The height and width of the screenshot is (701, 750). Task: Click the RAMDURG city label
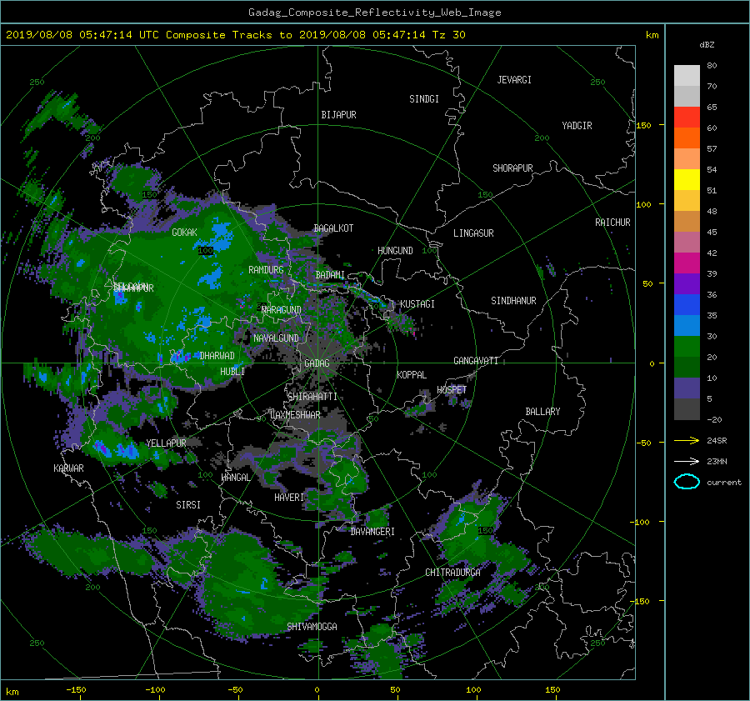(x=266, y=270)
